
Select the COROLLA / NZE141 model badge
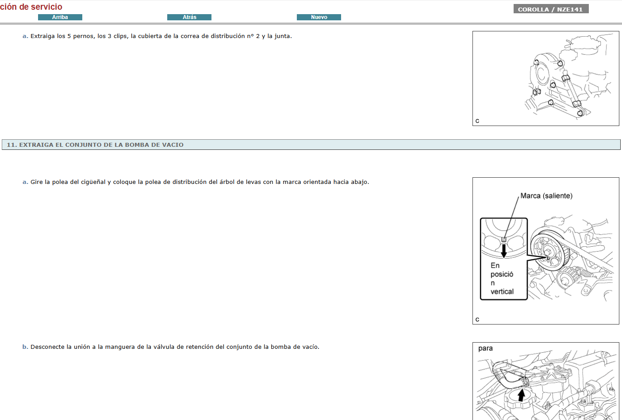(x=550, y=9)
